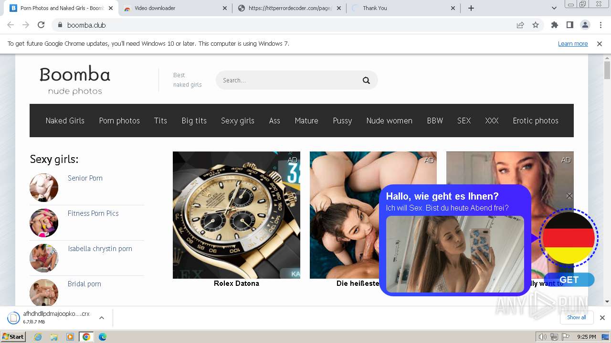This screenshot has height=343, width=611.
Task: Click the downloading crx file item
Action: pyautogui.click(x=50, y=318)
